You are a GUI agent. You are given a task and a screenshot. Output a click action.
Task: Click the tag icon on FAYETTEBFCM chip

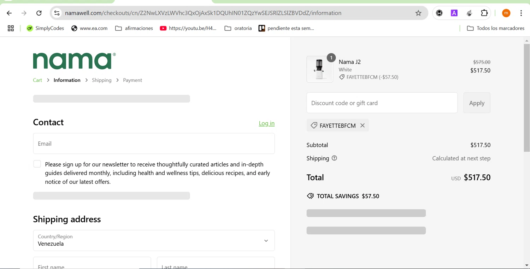point(314,125)
